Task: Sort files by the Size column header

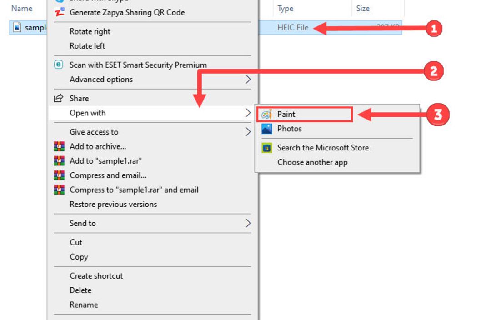Action: [363, 9]
